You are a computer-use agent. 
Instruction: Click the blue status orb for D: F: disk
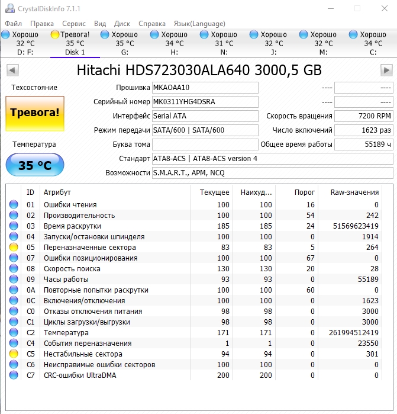click(x=5, y=34)
